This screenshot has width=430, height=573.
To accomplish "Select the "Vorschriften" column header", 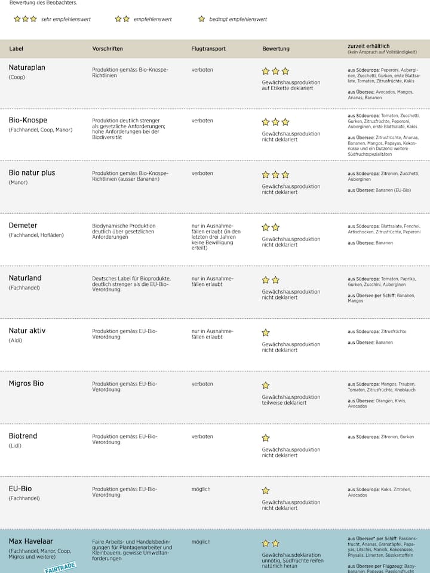I will coord(107,49).
